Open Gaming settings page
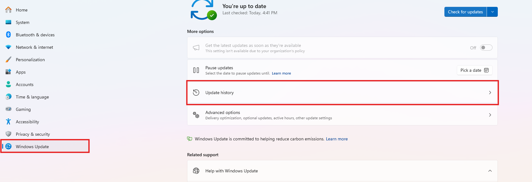Image resolution: width=532 pixels, height=182 pixels. pos(23,109)
